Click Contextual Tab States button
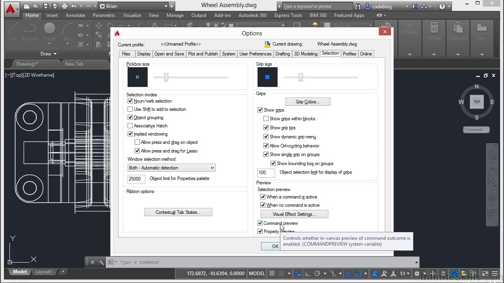 tap(178, 212)
